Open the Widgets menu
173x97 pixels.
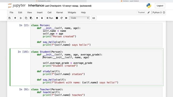(x=72, y=13)
